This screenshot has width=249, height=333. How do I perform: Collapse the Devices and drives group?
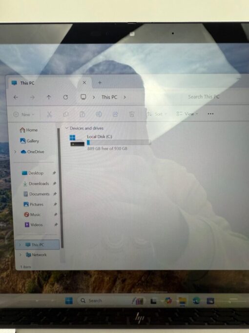pyautogui.click(x=66, y=128)
